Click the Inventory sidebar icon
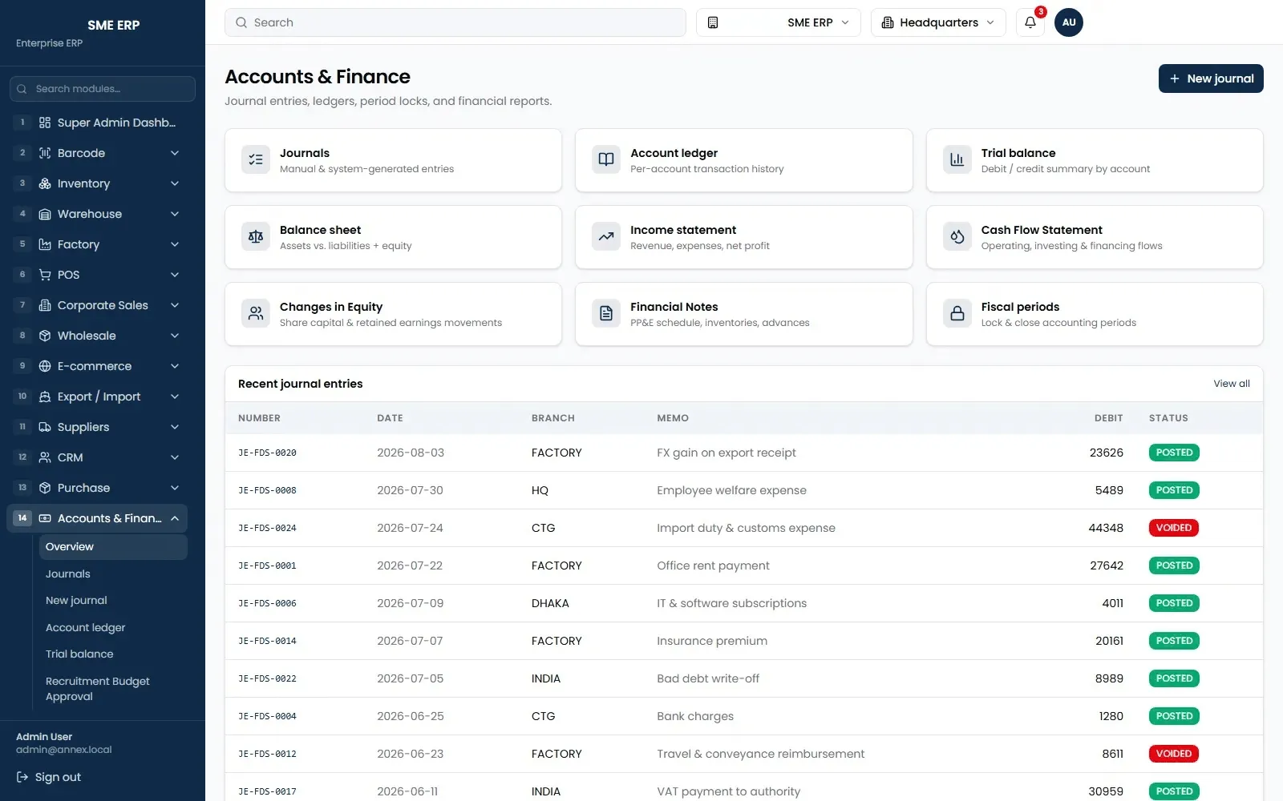 coord(45,183)
